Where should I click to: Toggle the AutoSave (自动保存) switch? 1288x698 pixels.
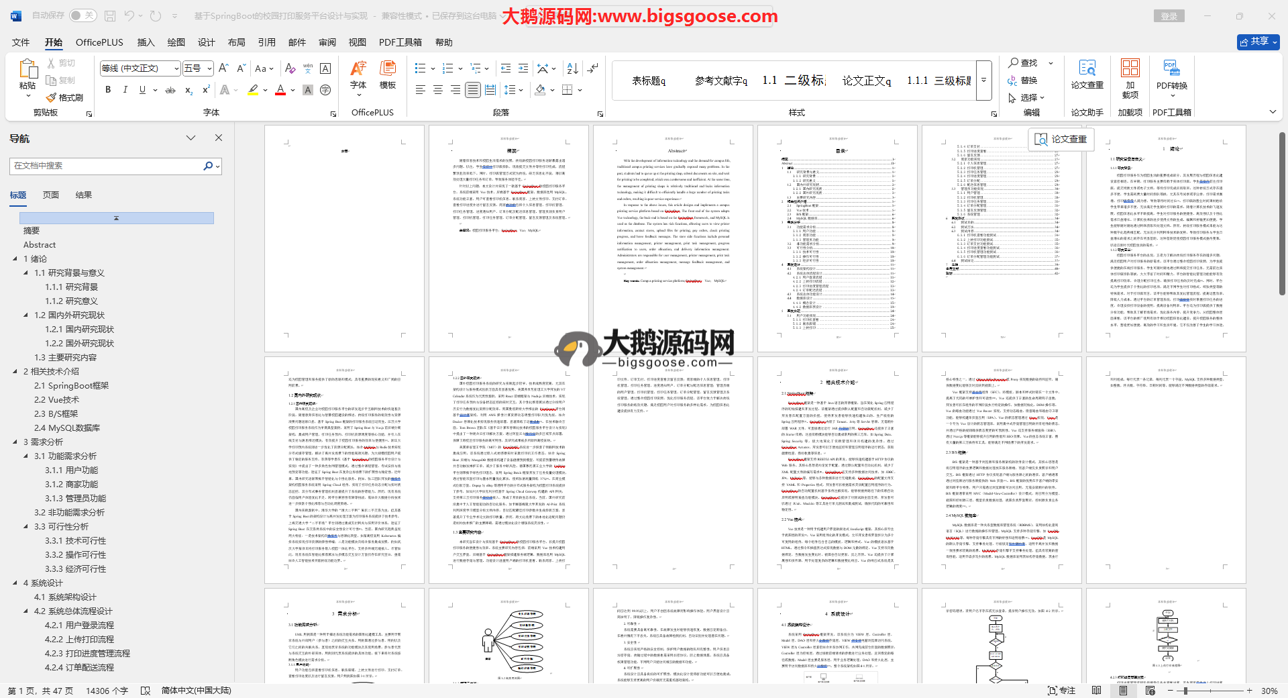[x=83, y=15]
